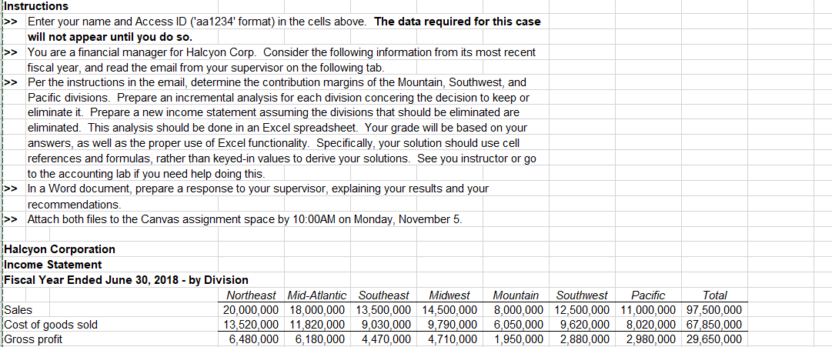Screen dimensions: 832x347
Task: Select Midwest cost of goods sold 9,790,000
Action: pyautogui.click(x=452, y=325)
